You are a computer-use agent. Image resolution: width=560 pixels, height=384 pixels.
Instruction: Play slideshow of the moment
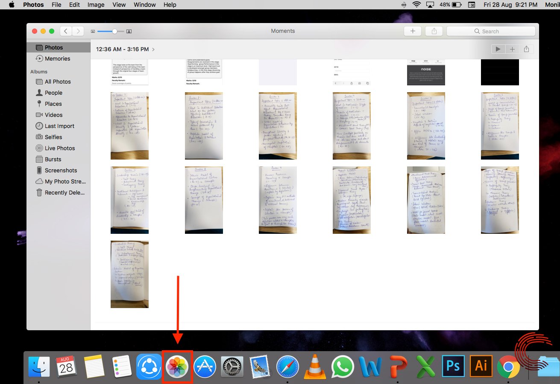[498, 49]
